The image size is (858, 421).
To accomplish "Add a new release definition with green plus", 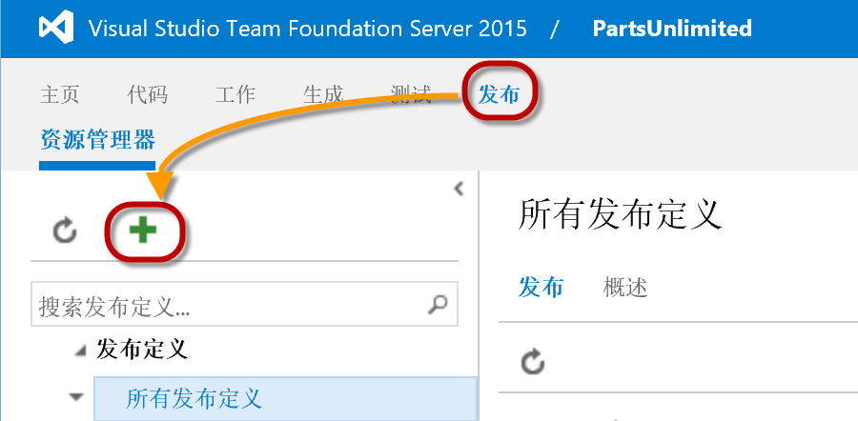I will [143, 231].
